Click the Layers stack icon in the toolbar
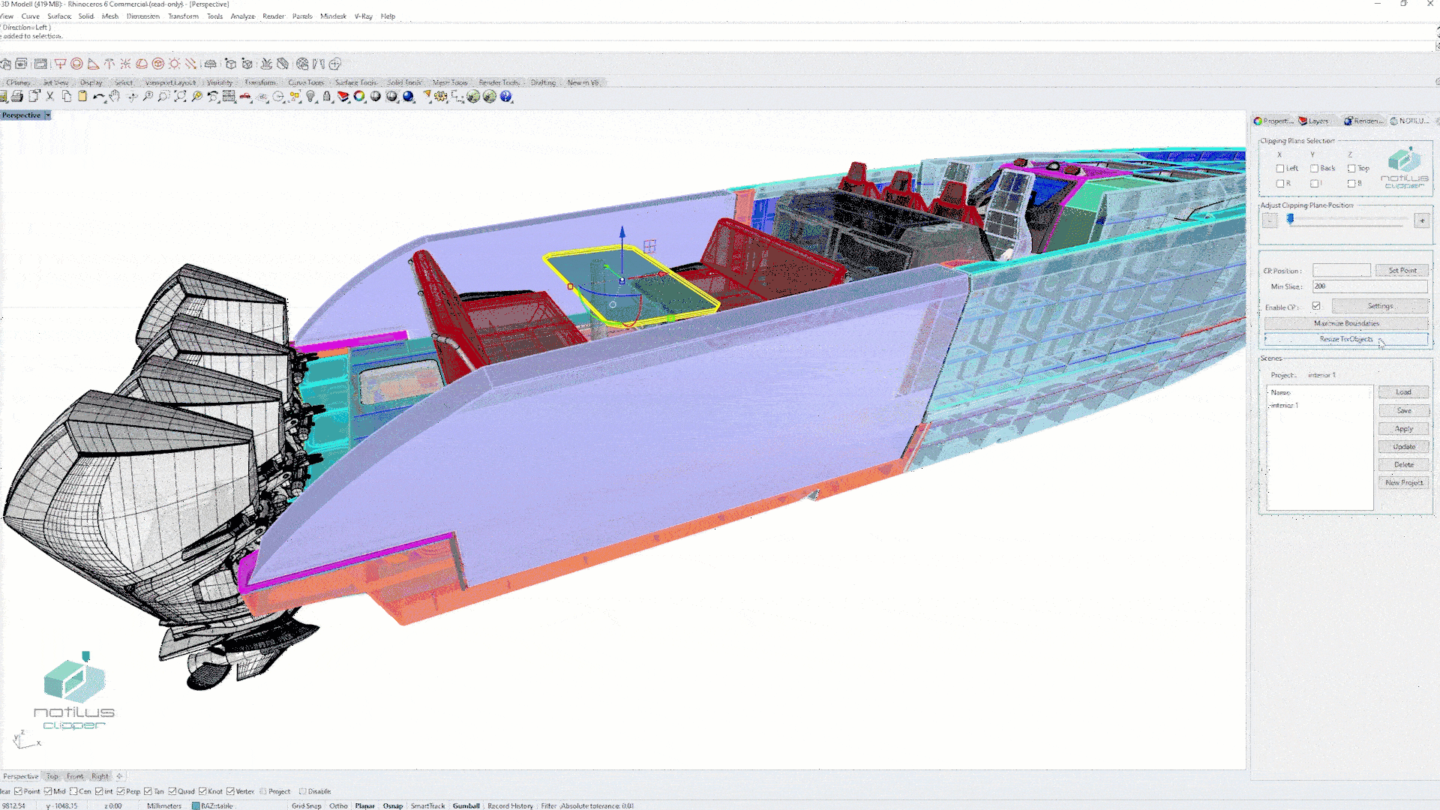The height and width of the screenshot is (810, 1440). point(343,96)
